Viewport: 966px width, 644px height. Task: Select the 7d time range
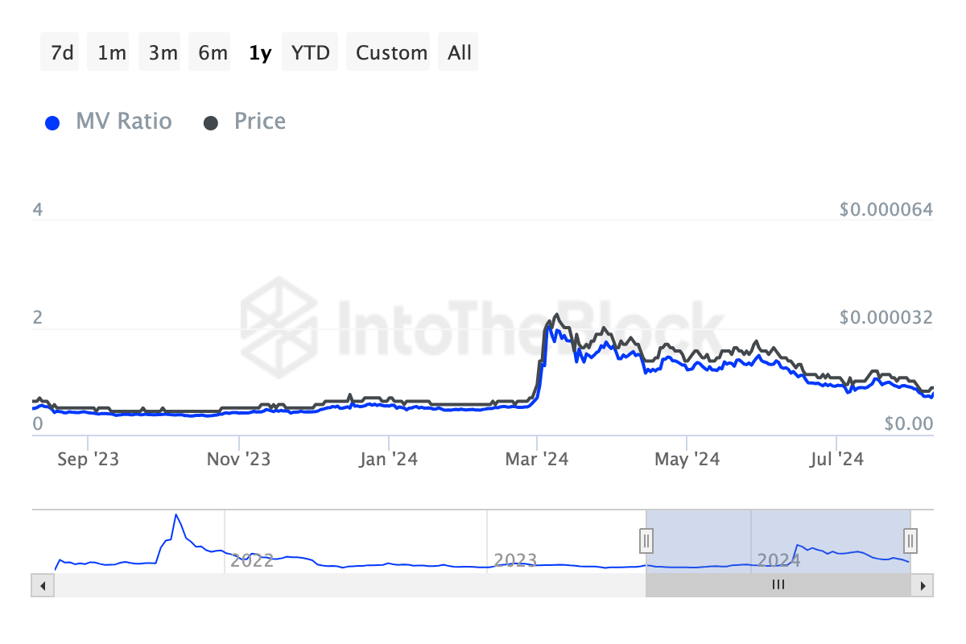pyautogui.click(x=60, y=53)
